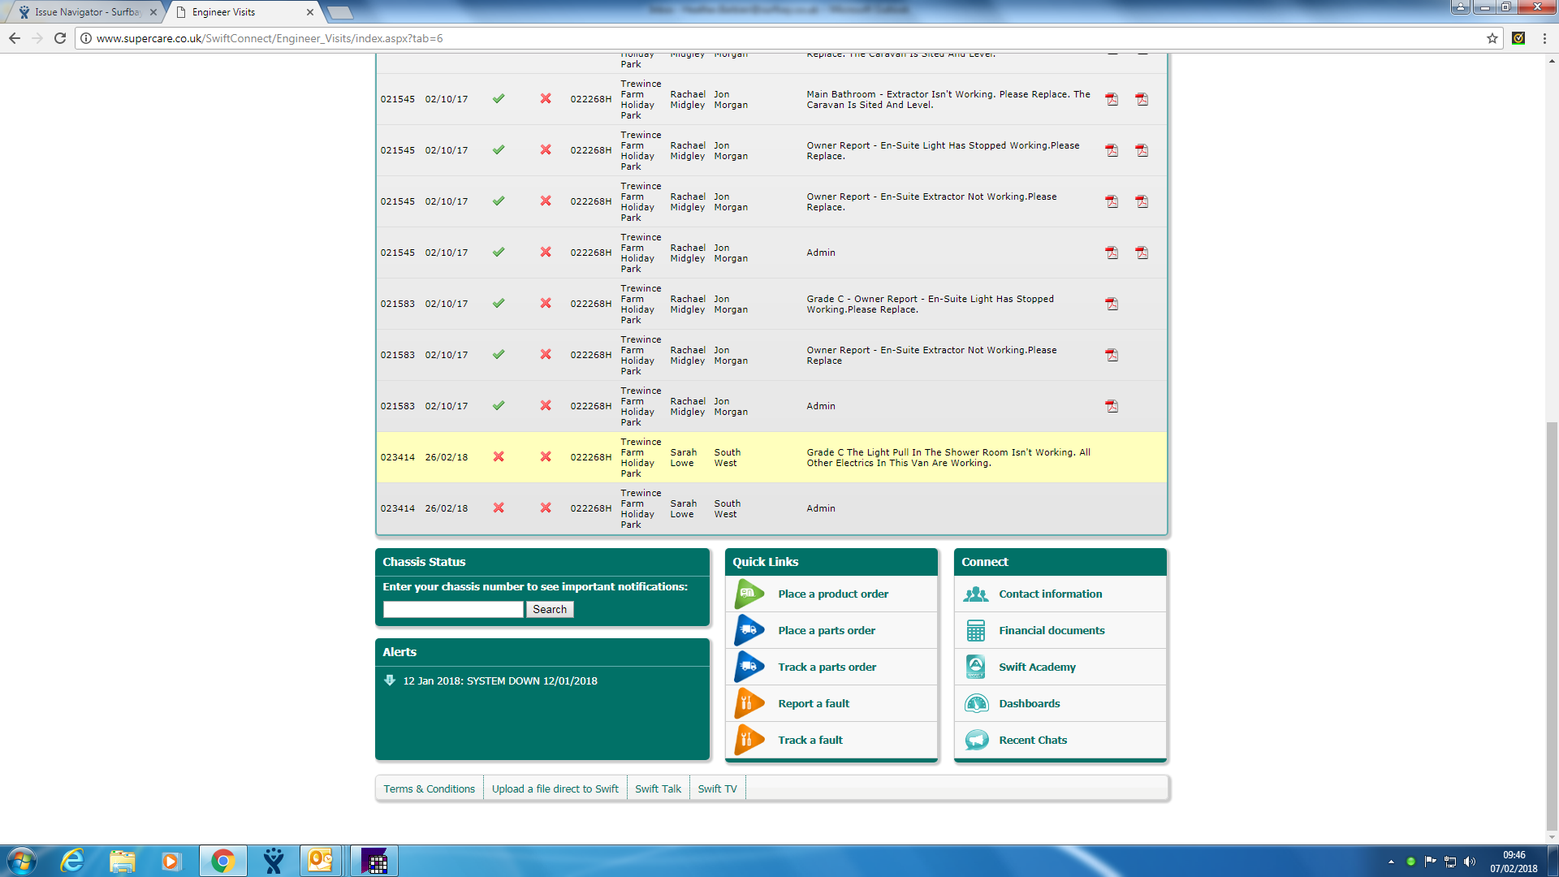Click Place a product order icon
This screenshot has width=1559, height=877.
[749, 594]
